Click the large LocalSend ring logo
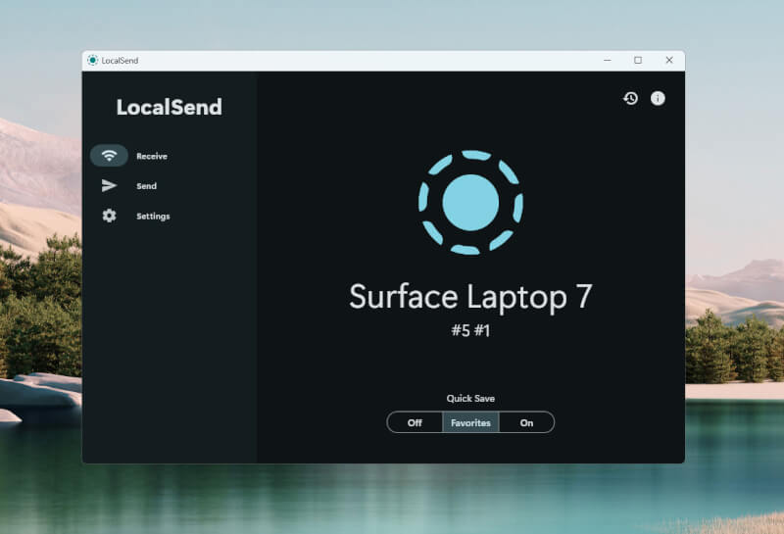 470,203
